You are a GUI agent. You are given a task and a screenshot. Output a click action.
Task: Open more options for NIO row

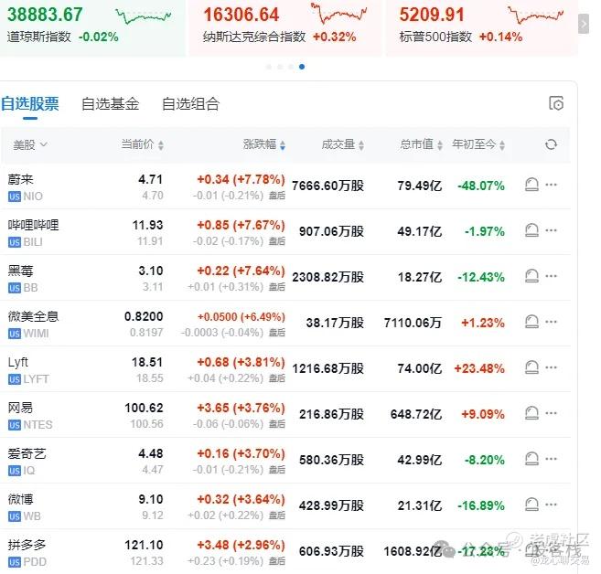click(x=552, y=185)
